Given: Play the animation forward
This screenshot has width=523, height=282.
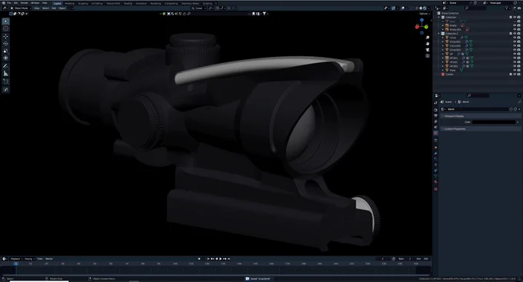Looking at the screenshot, I should click(x=221, y=259).
